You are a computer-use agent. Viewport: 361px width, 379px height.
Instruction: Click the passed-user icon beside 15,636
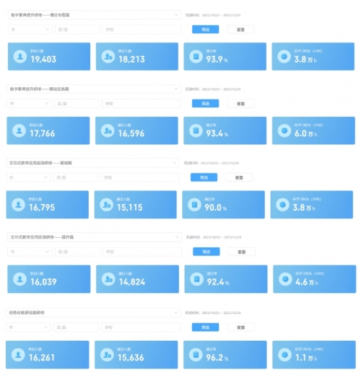pos(107,355)
